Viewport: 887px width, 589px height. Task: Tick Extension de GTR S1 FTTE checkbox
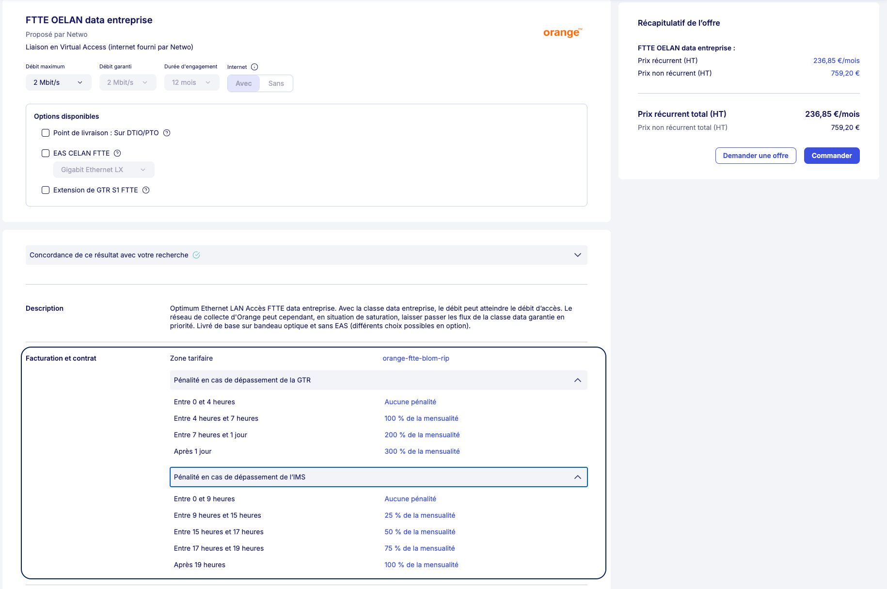click(46, 190)
